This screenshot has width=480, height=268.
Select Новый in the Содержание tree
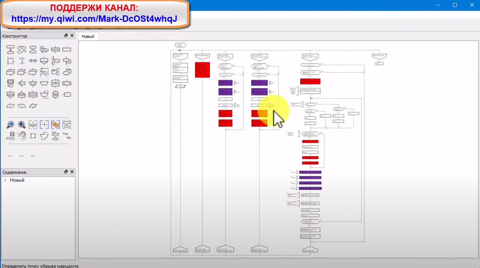point(17,180)
